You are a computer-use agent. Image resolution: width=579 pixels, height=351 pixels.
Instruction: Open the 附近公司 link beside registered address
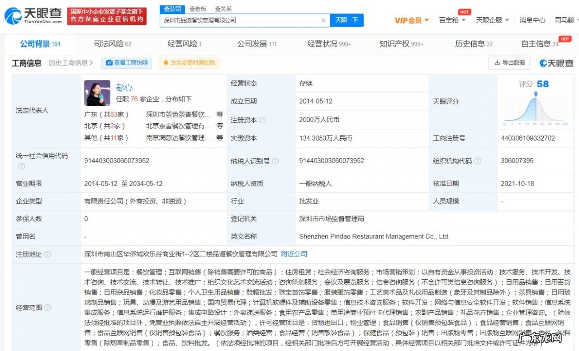pyautogui.click(x=294, y=254)
